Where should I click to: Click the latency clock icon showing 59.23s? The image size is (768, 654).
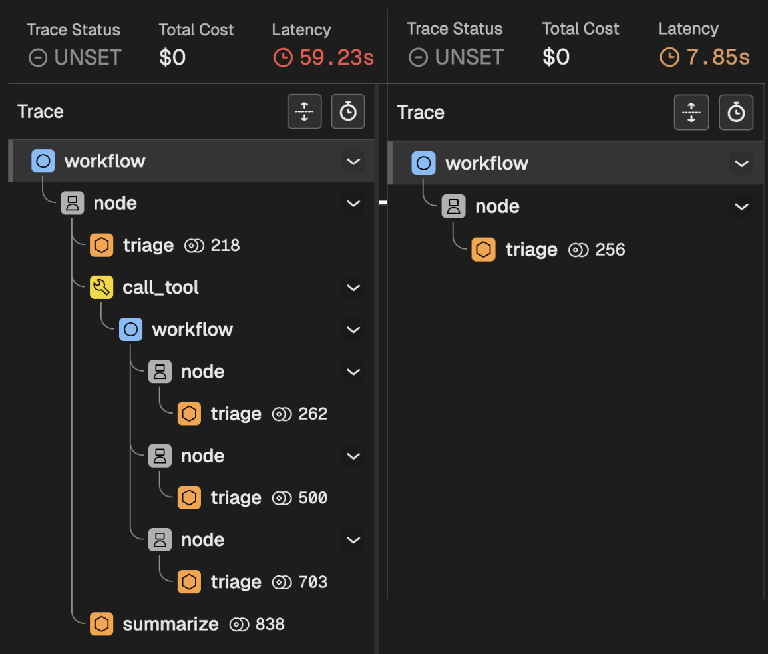(x=282, y=58)
